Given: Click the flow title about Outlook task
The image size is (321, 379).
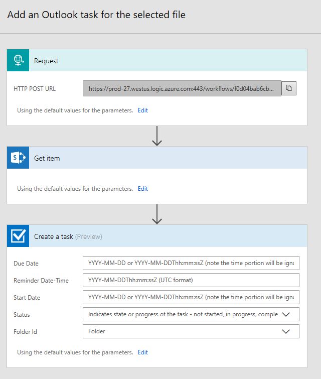Looking at the screenshot, I should coord(96,15).
